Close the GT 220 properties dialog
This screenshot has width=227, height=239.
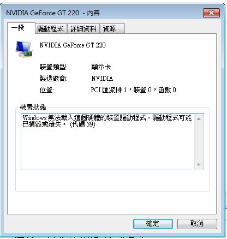211,13
